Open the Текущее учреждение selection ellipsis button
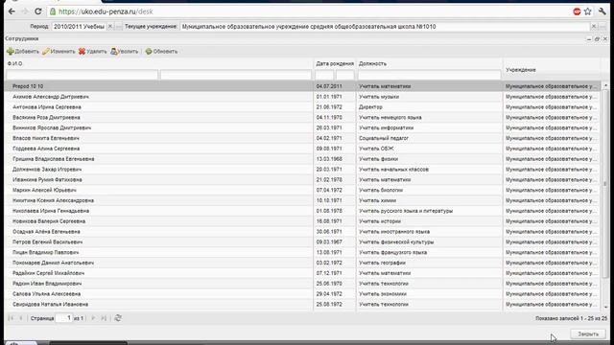Screen dimensions: 614x345 pos(602,27)
